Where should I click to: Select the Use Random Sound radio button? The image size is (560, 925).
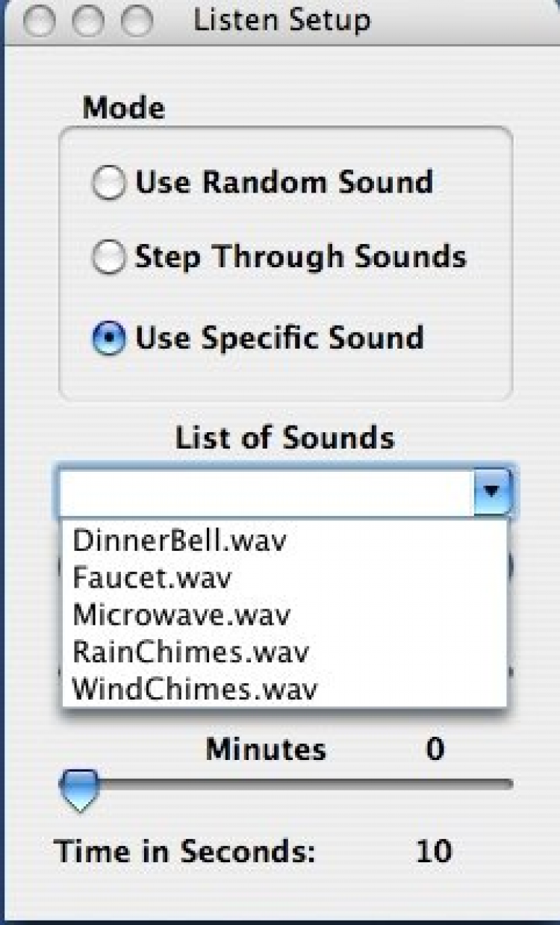[x=109, y=183]
